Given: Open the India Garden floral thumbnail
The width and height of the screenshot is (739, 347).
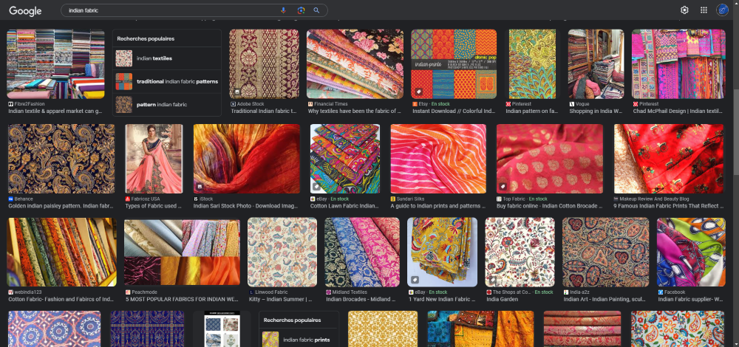Looking at the screenshot, I should pyautogui.click(x=520, y=252).
